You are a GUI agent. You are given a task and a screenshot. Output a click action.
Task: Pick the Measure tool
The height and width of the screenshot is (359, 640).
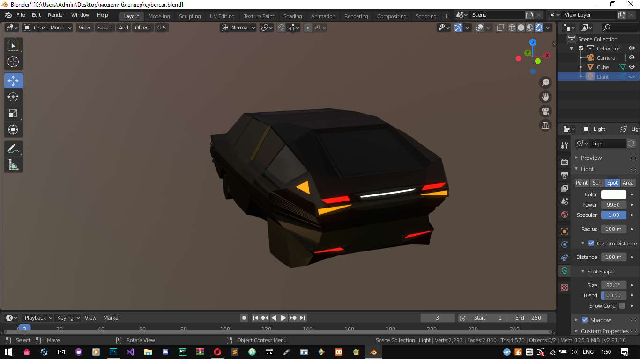tap(13, 165)
